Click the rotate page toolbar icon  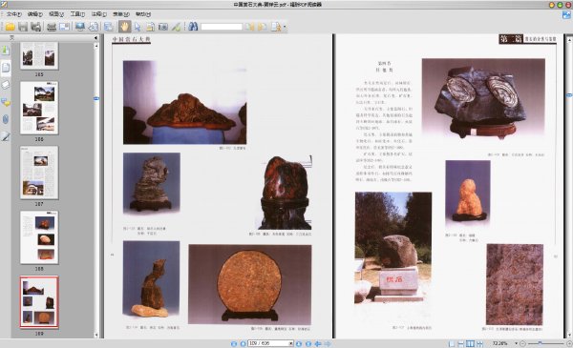94,27
